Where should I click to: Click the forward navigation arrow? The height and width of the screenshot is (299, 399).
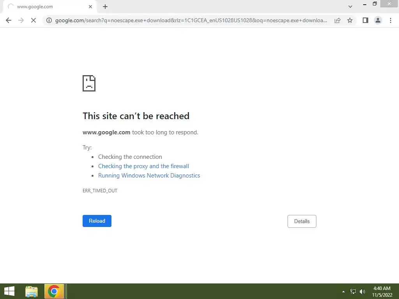[21, 20]
